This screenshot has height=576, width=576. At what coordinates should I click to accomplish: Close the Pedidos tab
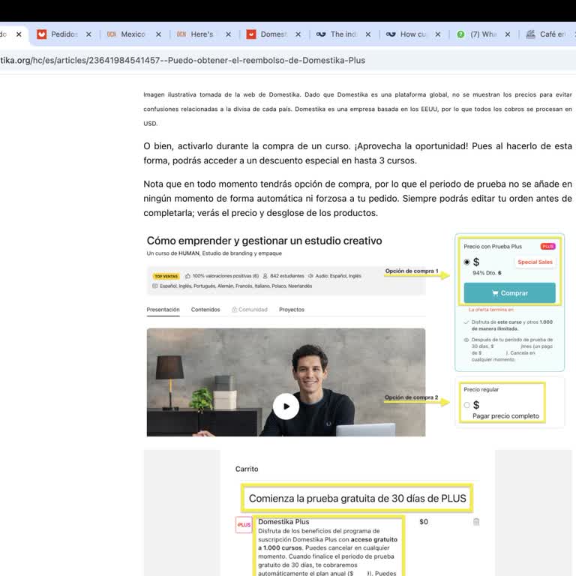click(x=88, y=34)
